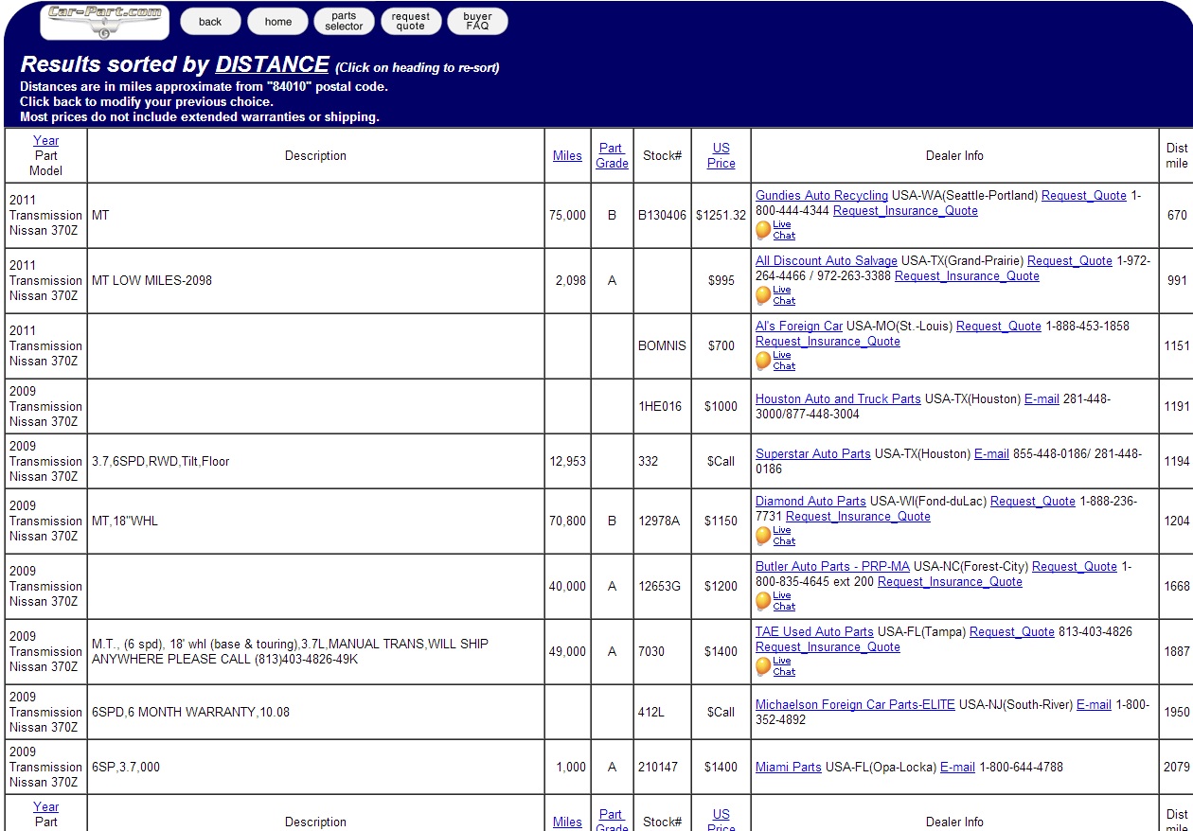Click E-mail link for Houston Auto and Truck Parts
Image resolution: width=1193 pixels, height=831 pixels.
(1042, 399)
